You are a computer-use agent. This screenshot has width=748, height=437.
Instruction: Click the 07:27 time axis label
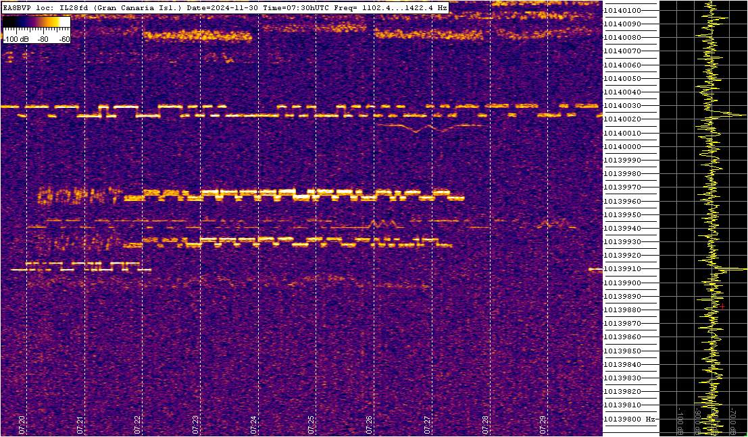(x=428, y=424)
